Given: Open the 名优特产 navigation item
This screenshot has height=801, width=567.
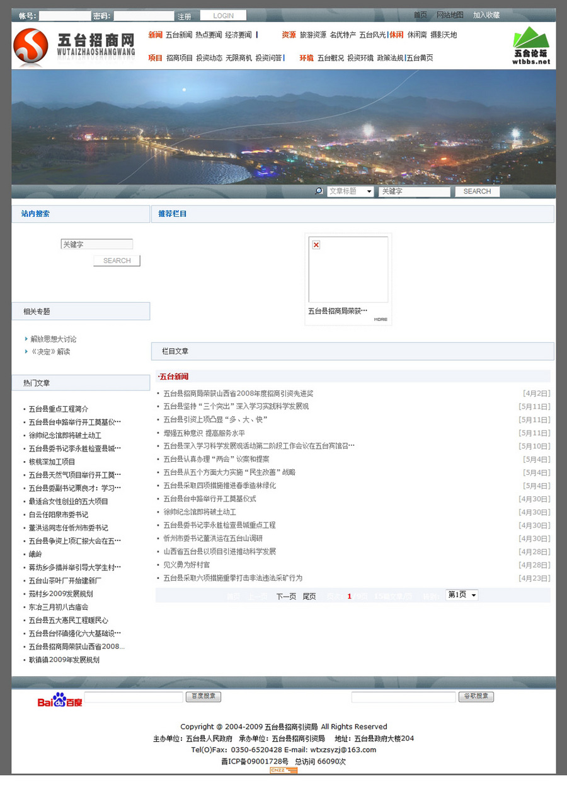Looking at the screenshot, I should click(x=343, y=35).
